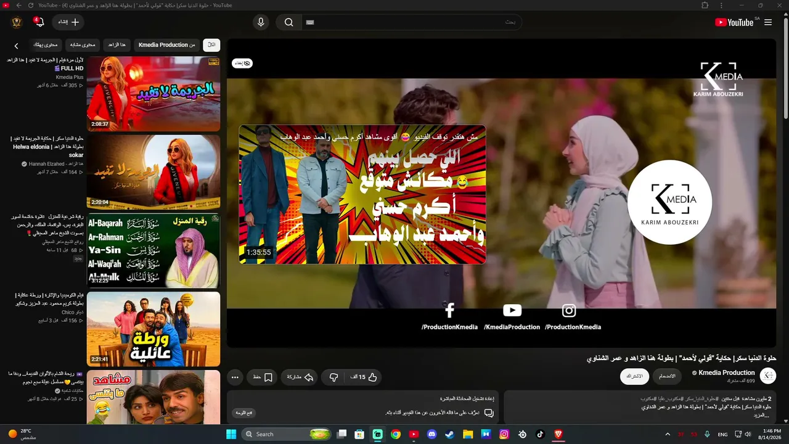Click the إنشاء create button

click(x=68, y=22)
